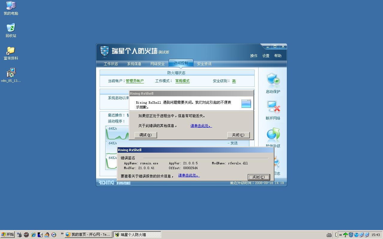Click the green umbrella tray icon
Image resolution: width=383 pixels, height=239 pixels.
click(x=346, y=235)
